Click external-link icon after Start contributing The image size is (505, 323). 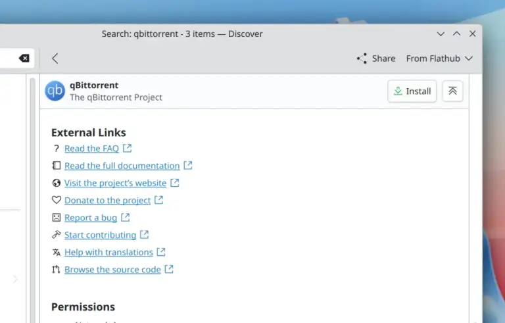[144, 235]
